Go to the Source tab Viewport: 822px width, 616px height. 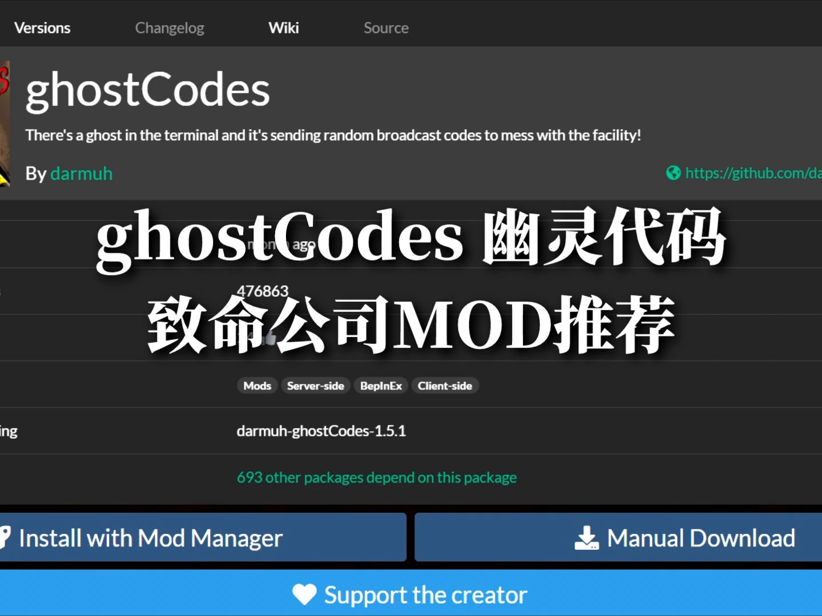[x=386, y=27]
